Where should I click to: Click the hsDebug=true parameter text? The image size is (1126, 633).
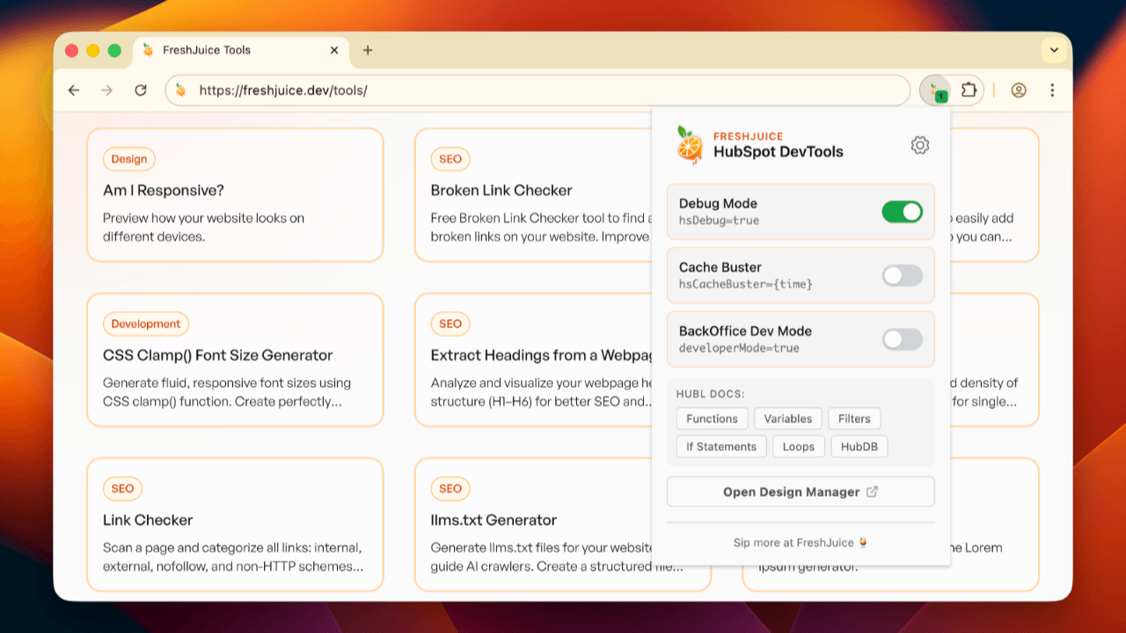(719, 221)
